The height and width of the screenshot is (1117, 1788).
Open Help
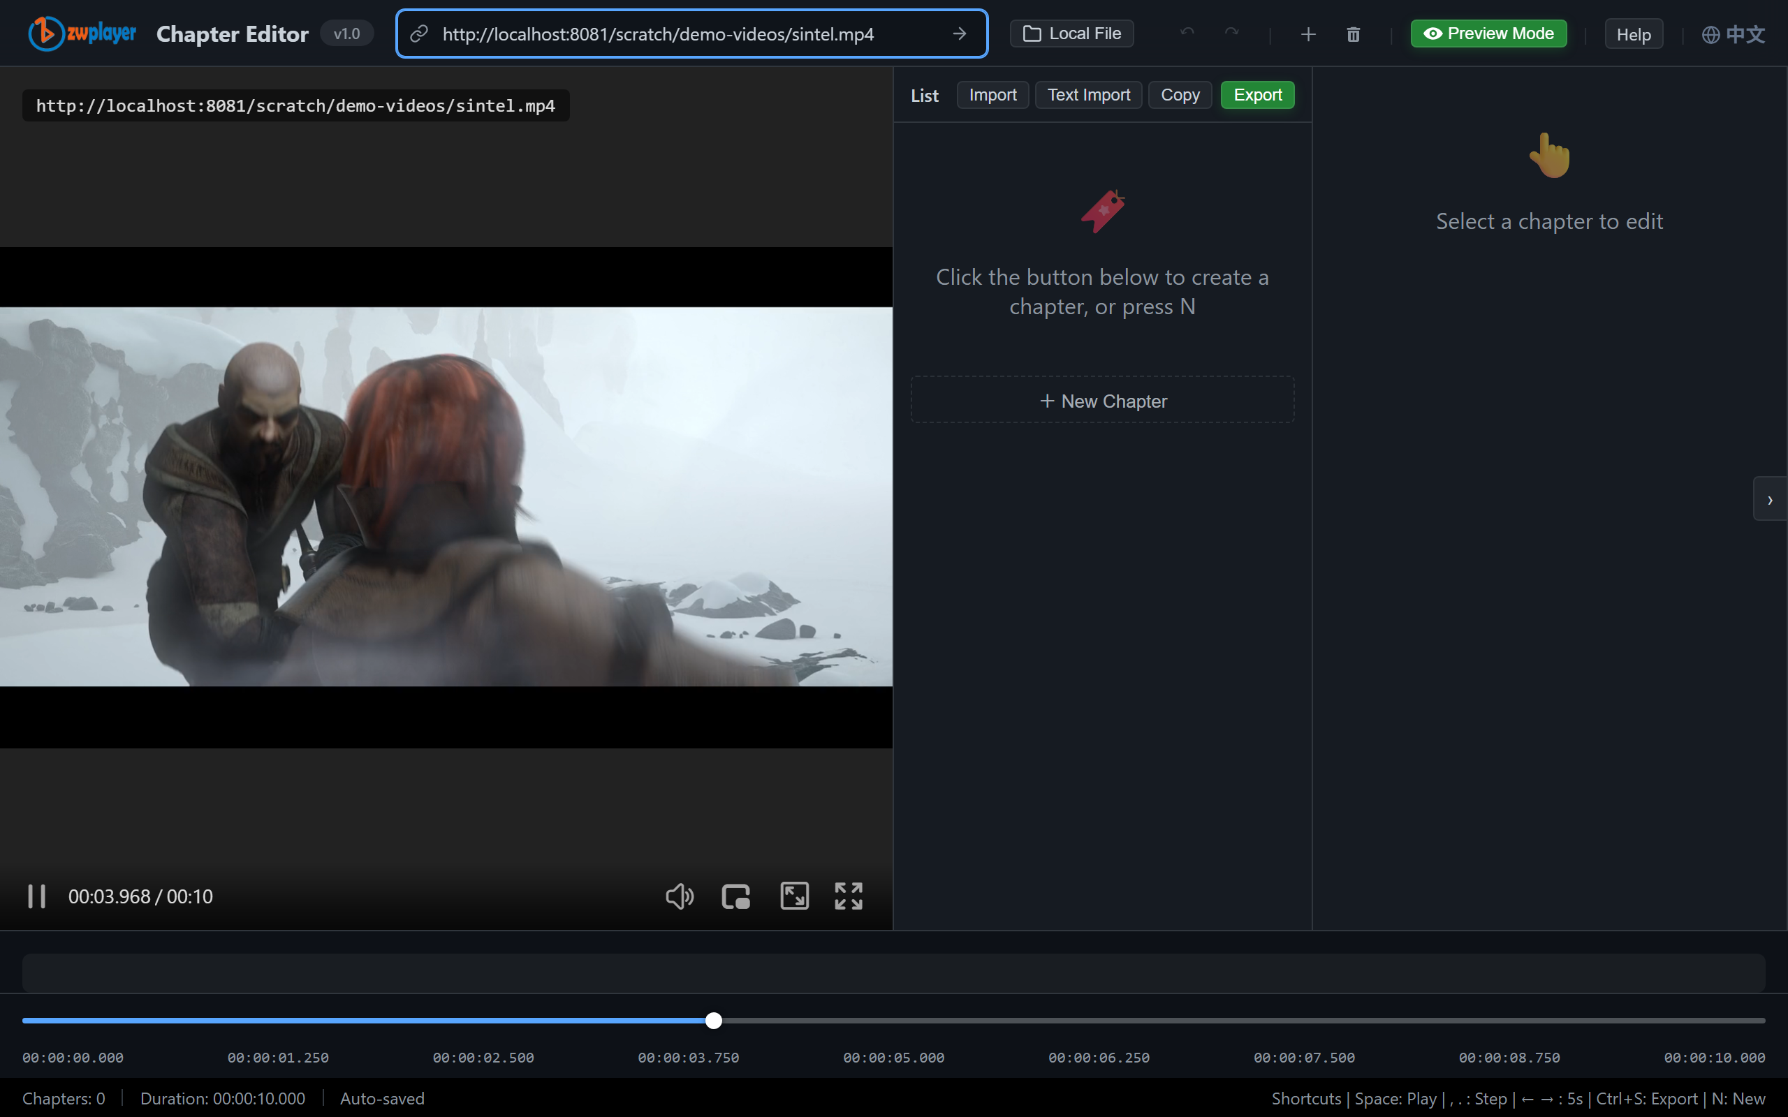1634,34
